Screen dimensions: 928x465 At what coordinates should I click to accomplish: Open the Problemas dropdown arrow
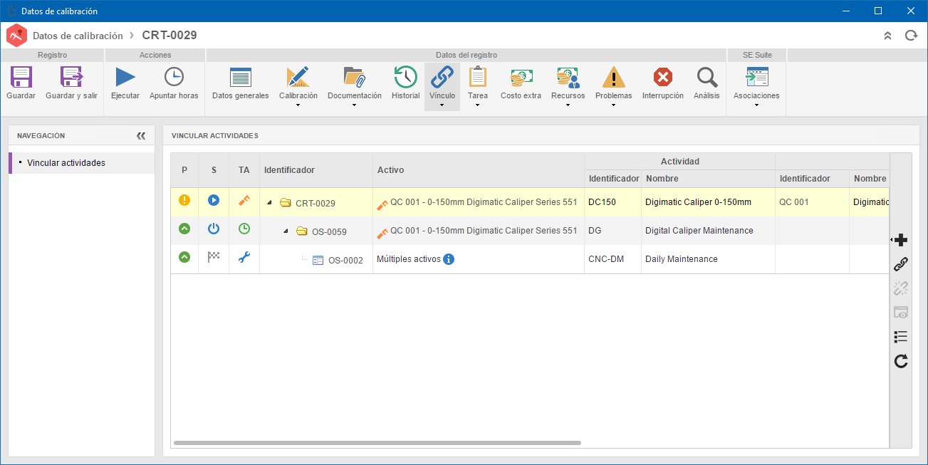[x=613, y=105]
